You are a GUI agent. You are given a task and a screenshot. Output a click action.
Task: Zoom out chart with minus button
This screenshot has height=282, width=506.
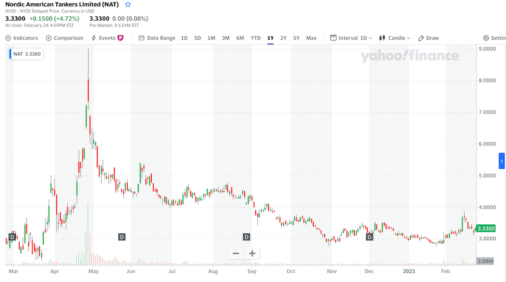tap(236, 254)
